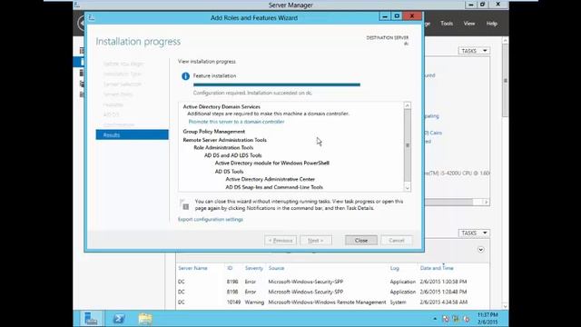Select event row dated 2/6/2015 1:30:58 PM
Image resolution: width=581 pixels, height=327 pixels.
[332, 282]
